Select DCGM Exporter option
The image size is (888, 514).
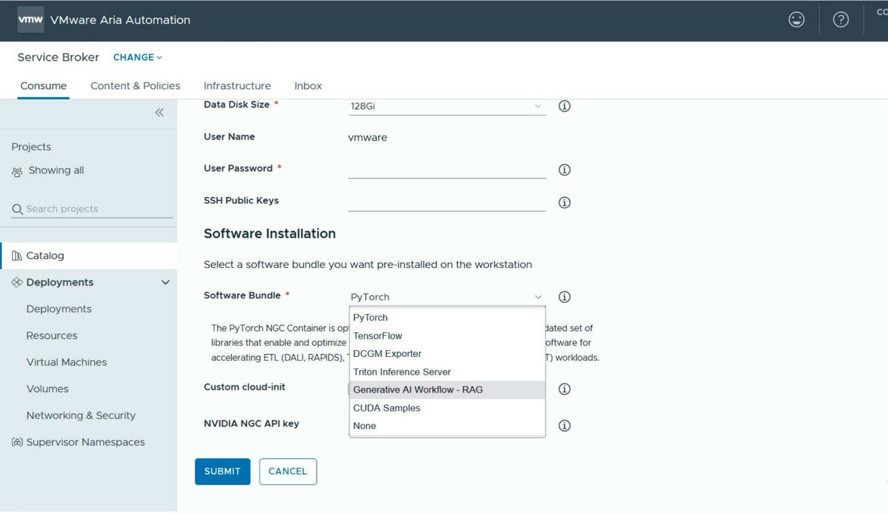tap(447, 354)
